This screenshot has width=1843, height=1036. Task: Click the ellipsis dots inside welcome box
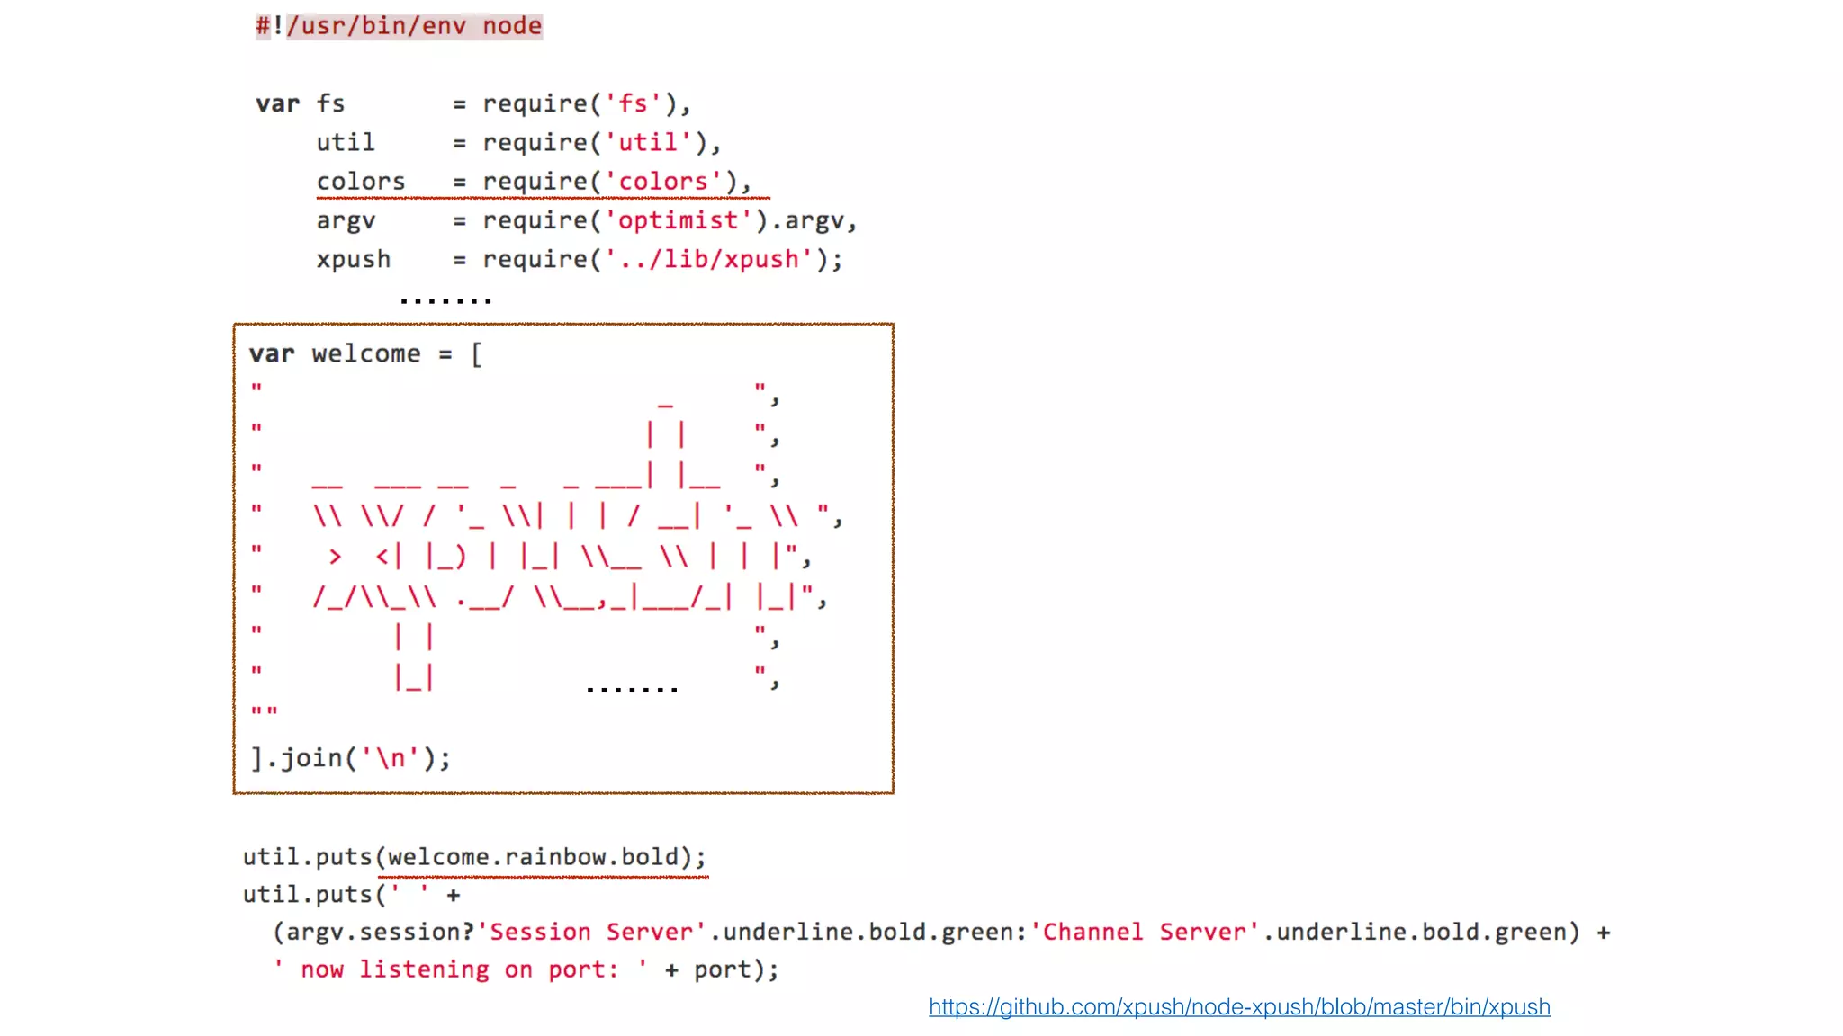pos(632,689)
